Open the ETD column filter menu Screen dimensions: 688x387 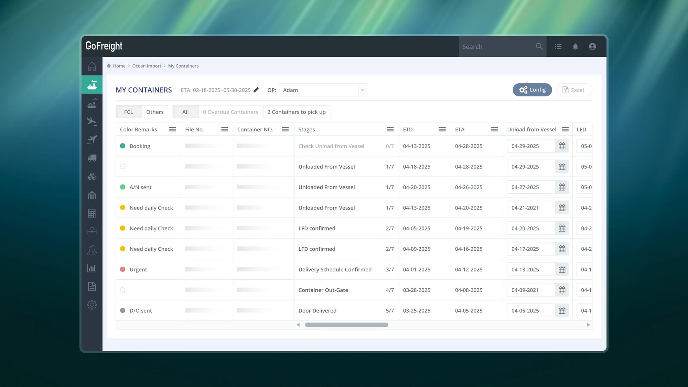442,129
